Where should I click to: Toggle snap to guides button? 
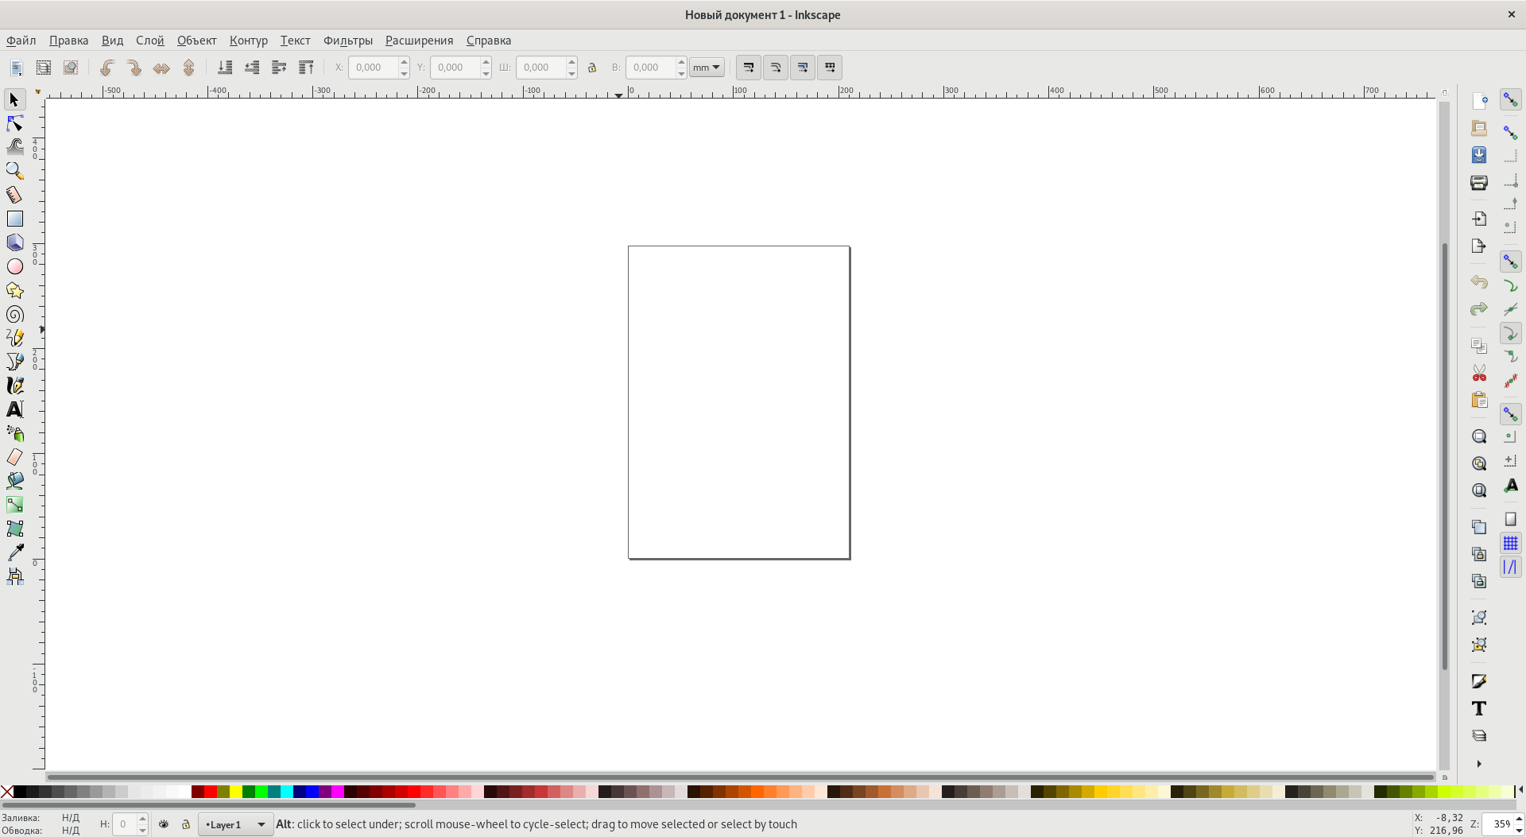coord(1510,567)
